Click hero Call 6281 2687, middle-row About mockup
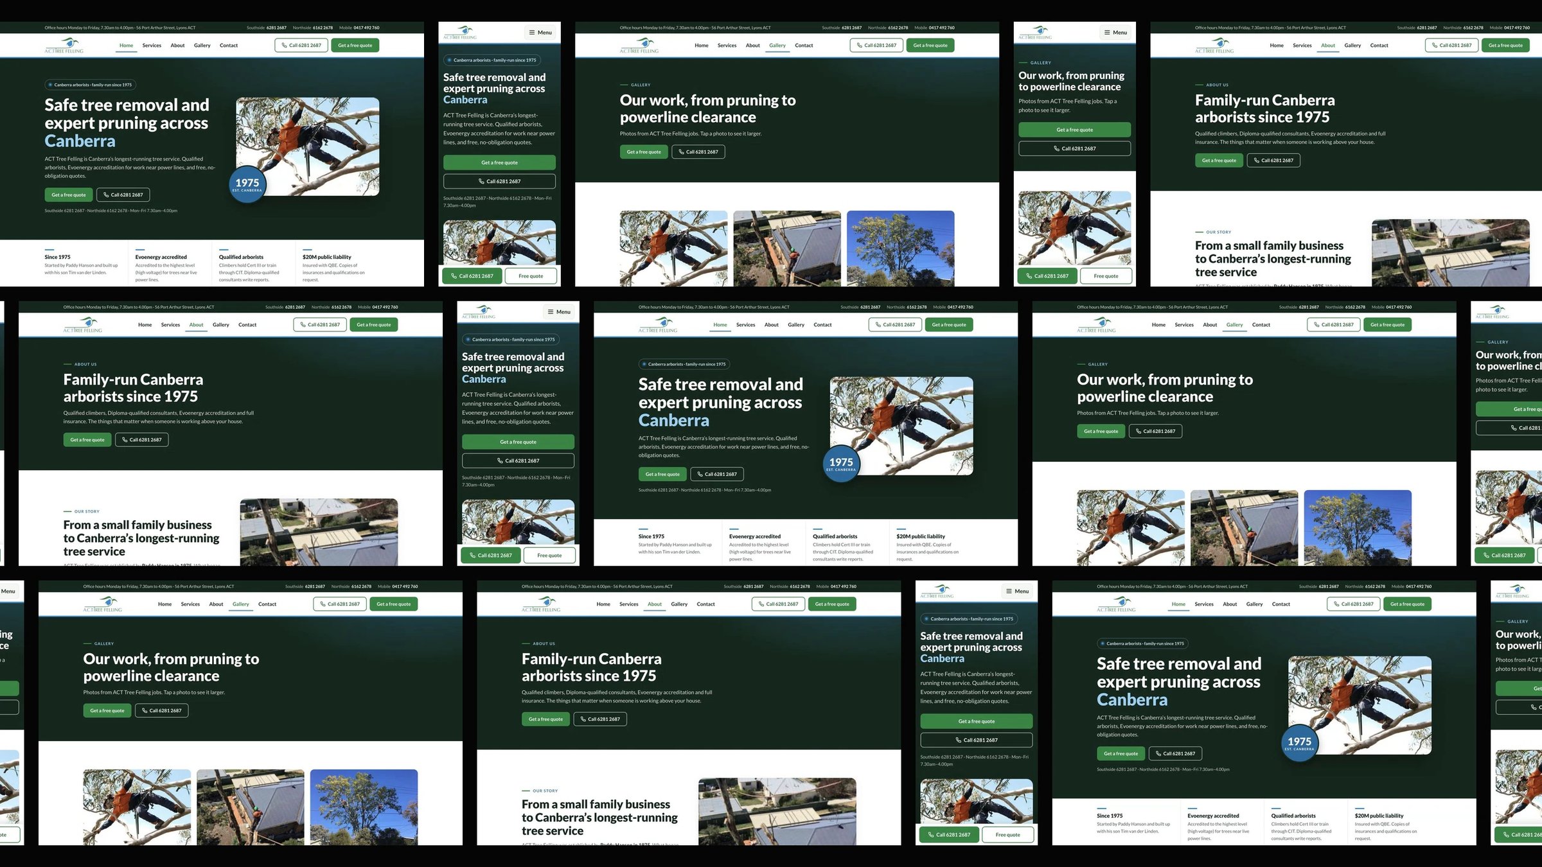Image resolution: width=1542 pixels, height=867 pixels. (142, 440)
